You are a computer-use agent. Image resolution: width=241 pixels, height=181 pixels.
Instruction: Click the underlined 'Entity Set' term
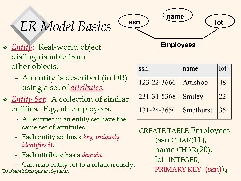[x=28, y=99]
